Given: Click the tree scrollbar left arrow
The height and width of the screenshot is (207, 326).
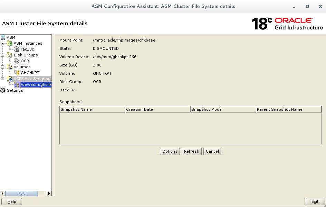Looking at the screenshot, I should [2, 193].
